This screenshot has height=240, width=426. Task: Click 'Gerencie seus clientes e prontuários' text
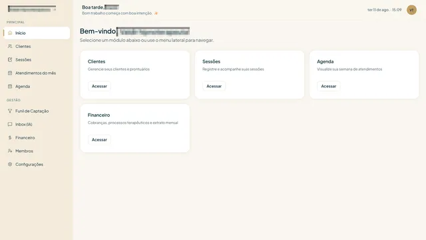tap(118, 69)
